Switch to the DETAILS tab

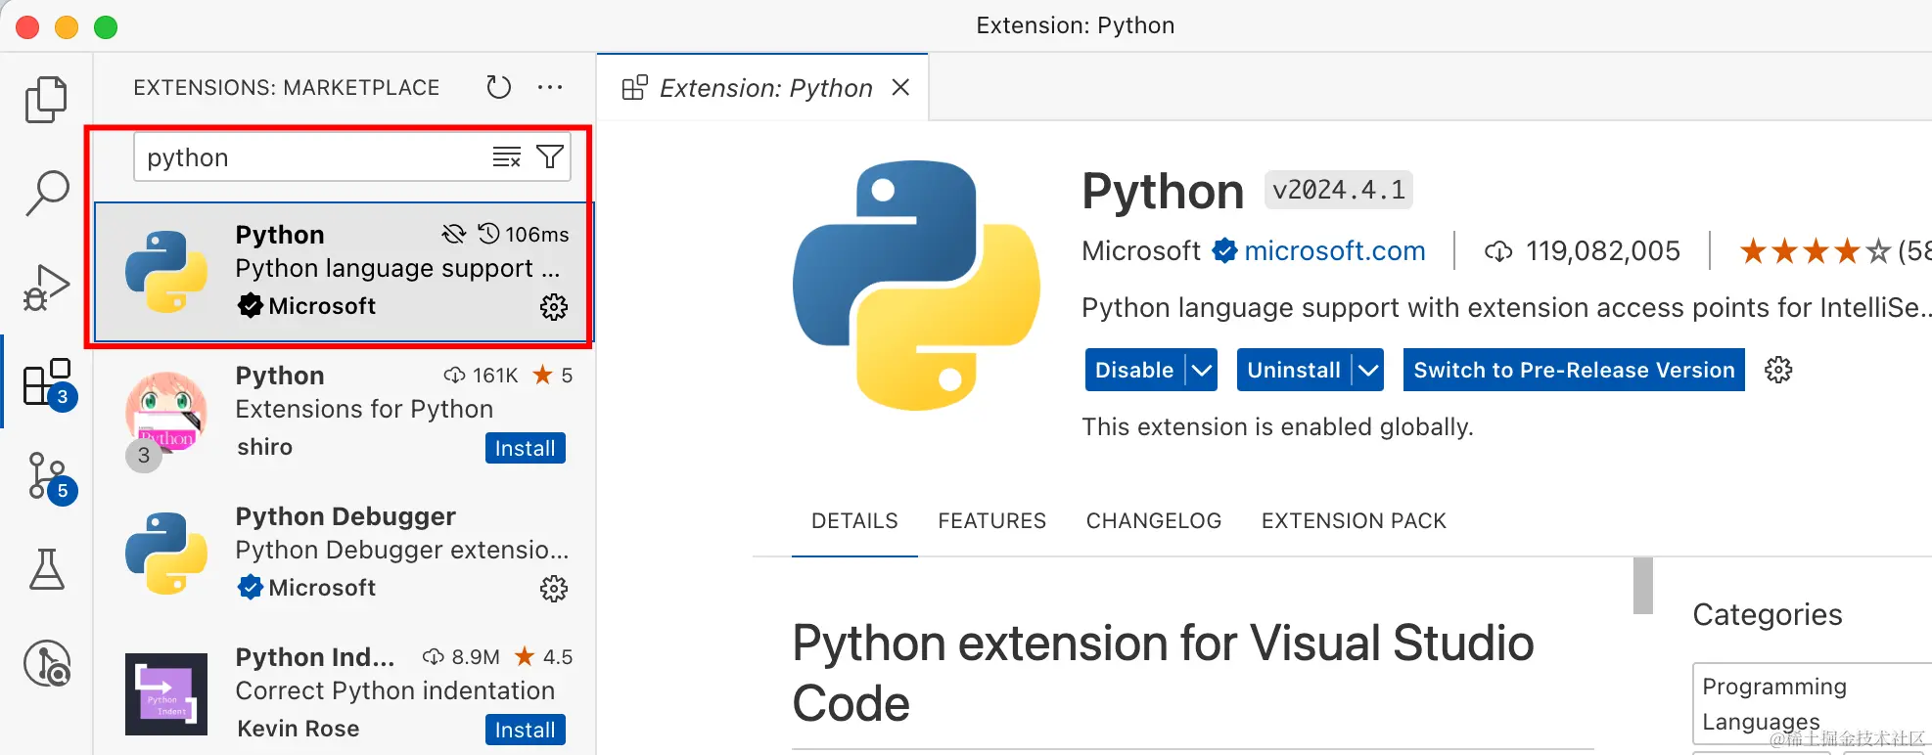pos(854,521)
